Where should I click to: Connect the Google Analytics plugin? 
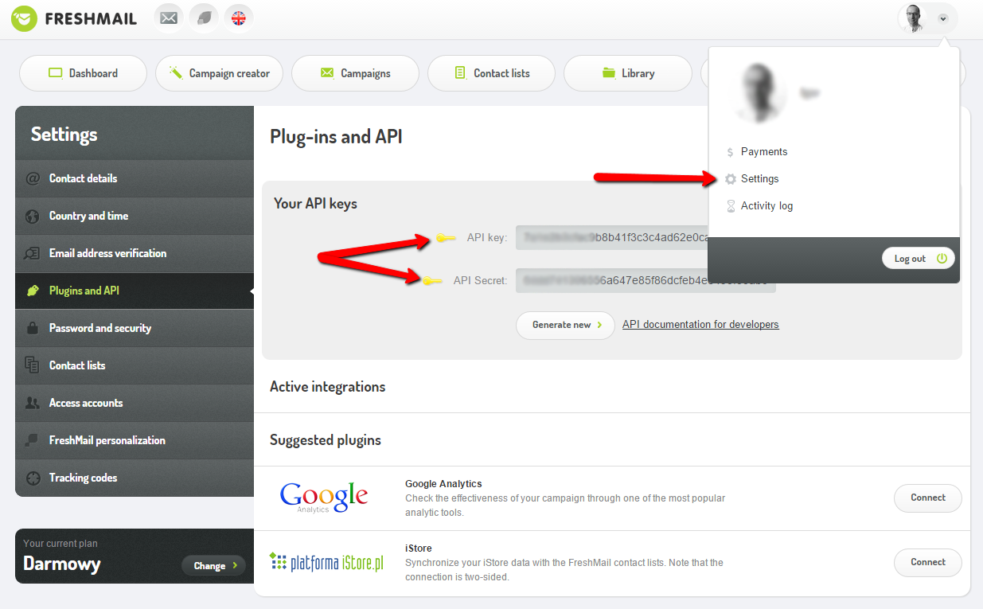pyautogui.click(x=928, y=498)
